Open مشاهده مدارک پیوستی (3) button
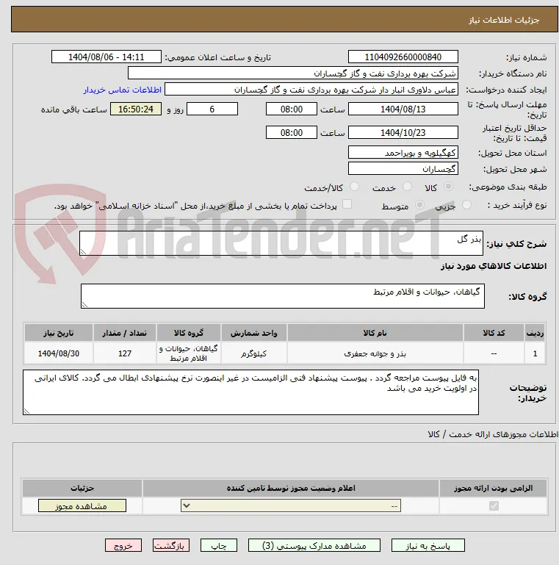This screenshot has height=565, width=559. (x=314, y=546)
